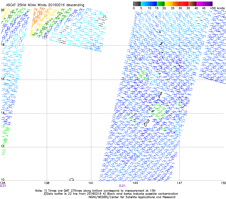
Task: Click the latitude label '12'
Action: click(2, 146)
